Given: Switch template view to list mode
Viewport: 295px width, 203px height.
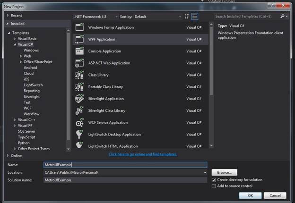Looking at the screenshot, I should click(x=194, y=17).
